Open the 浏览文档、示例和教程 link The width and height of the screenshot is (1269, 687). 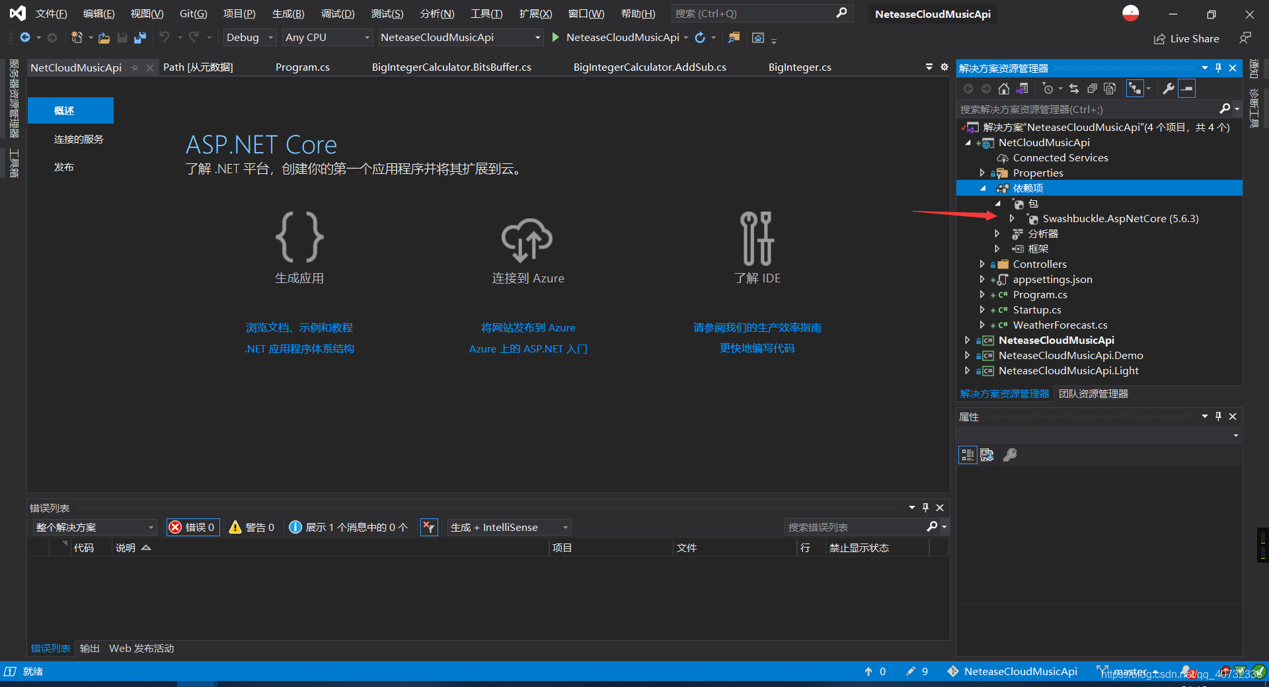(x=299, y=328)
